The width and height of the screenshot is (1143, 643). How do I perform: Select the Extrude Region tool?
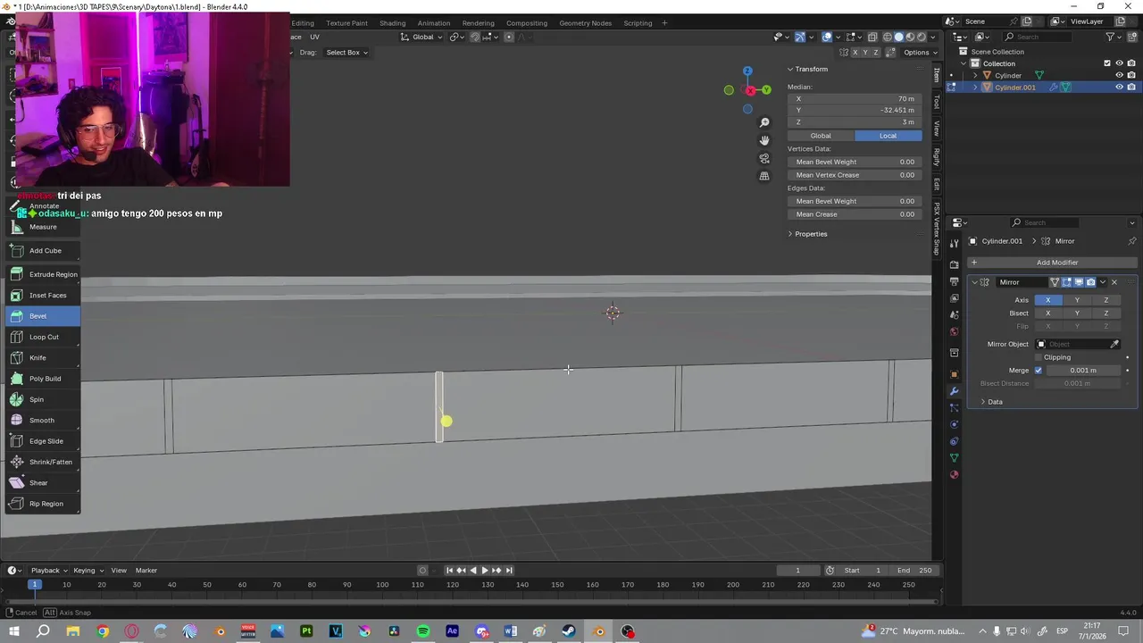point(43,274)
